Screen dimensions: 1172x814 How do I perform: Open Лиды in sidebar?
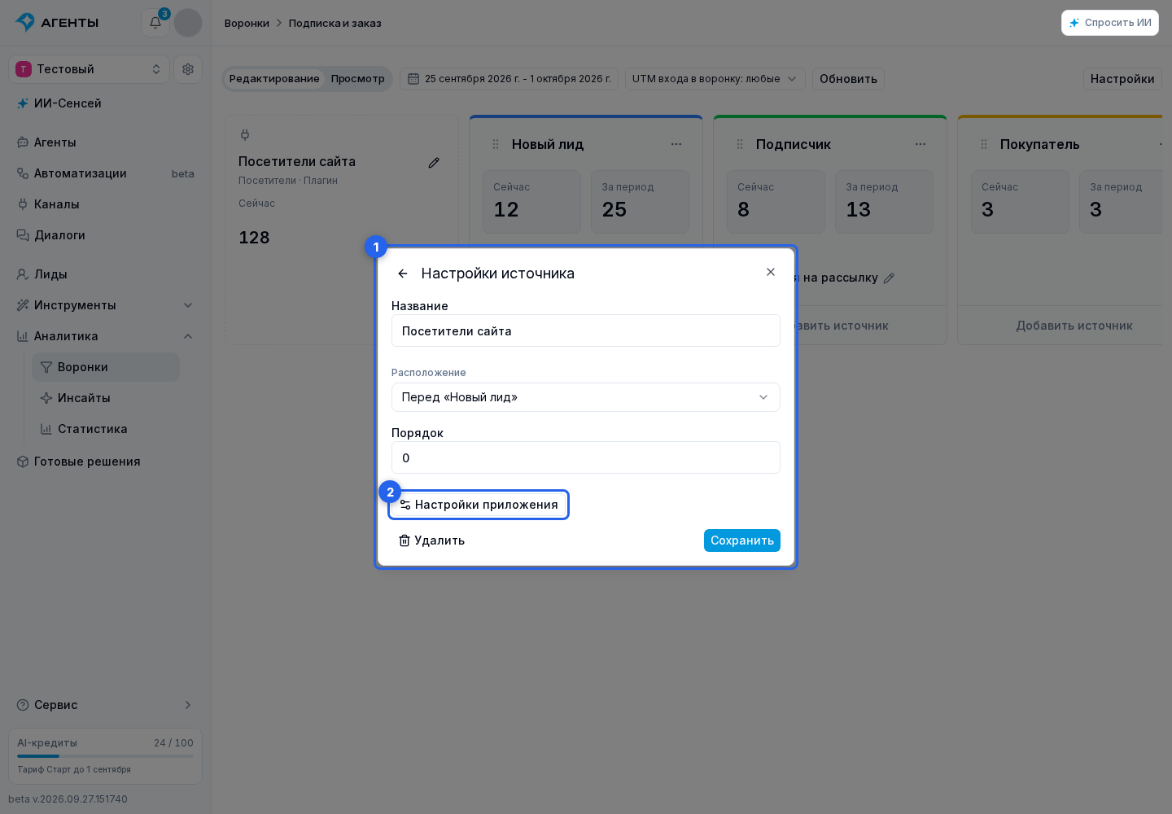(x=106, y=274)
